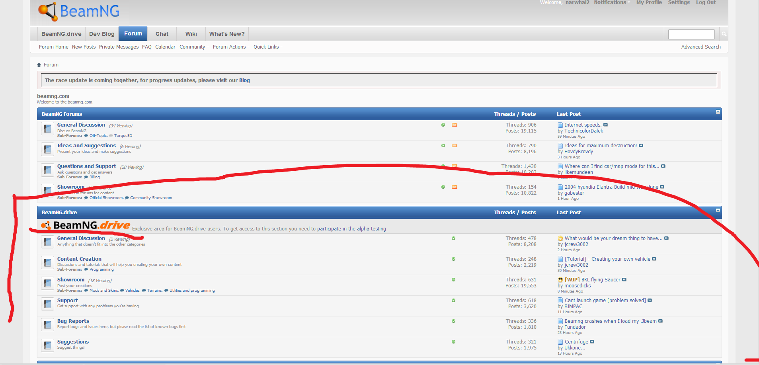
Task: Open the Quick Links dropdown
Action: [x=266, y=47]
